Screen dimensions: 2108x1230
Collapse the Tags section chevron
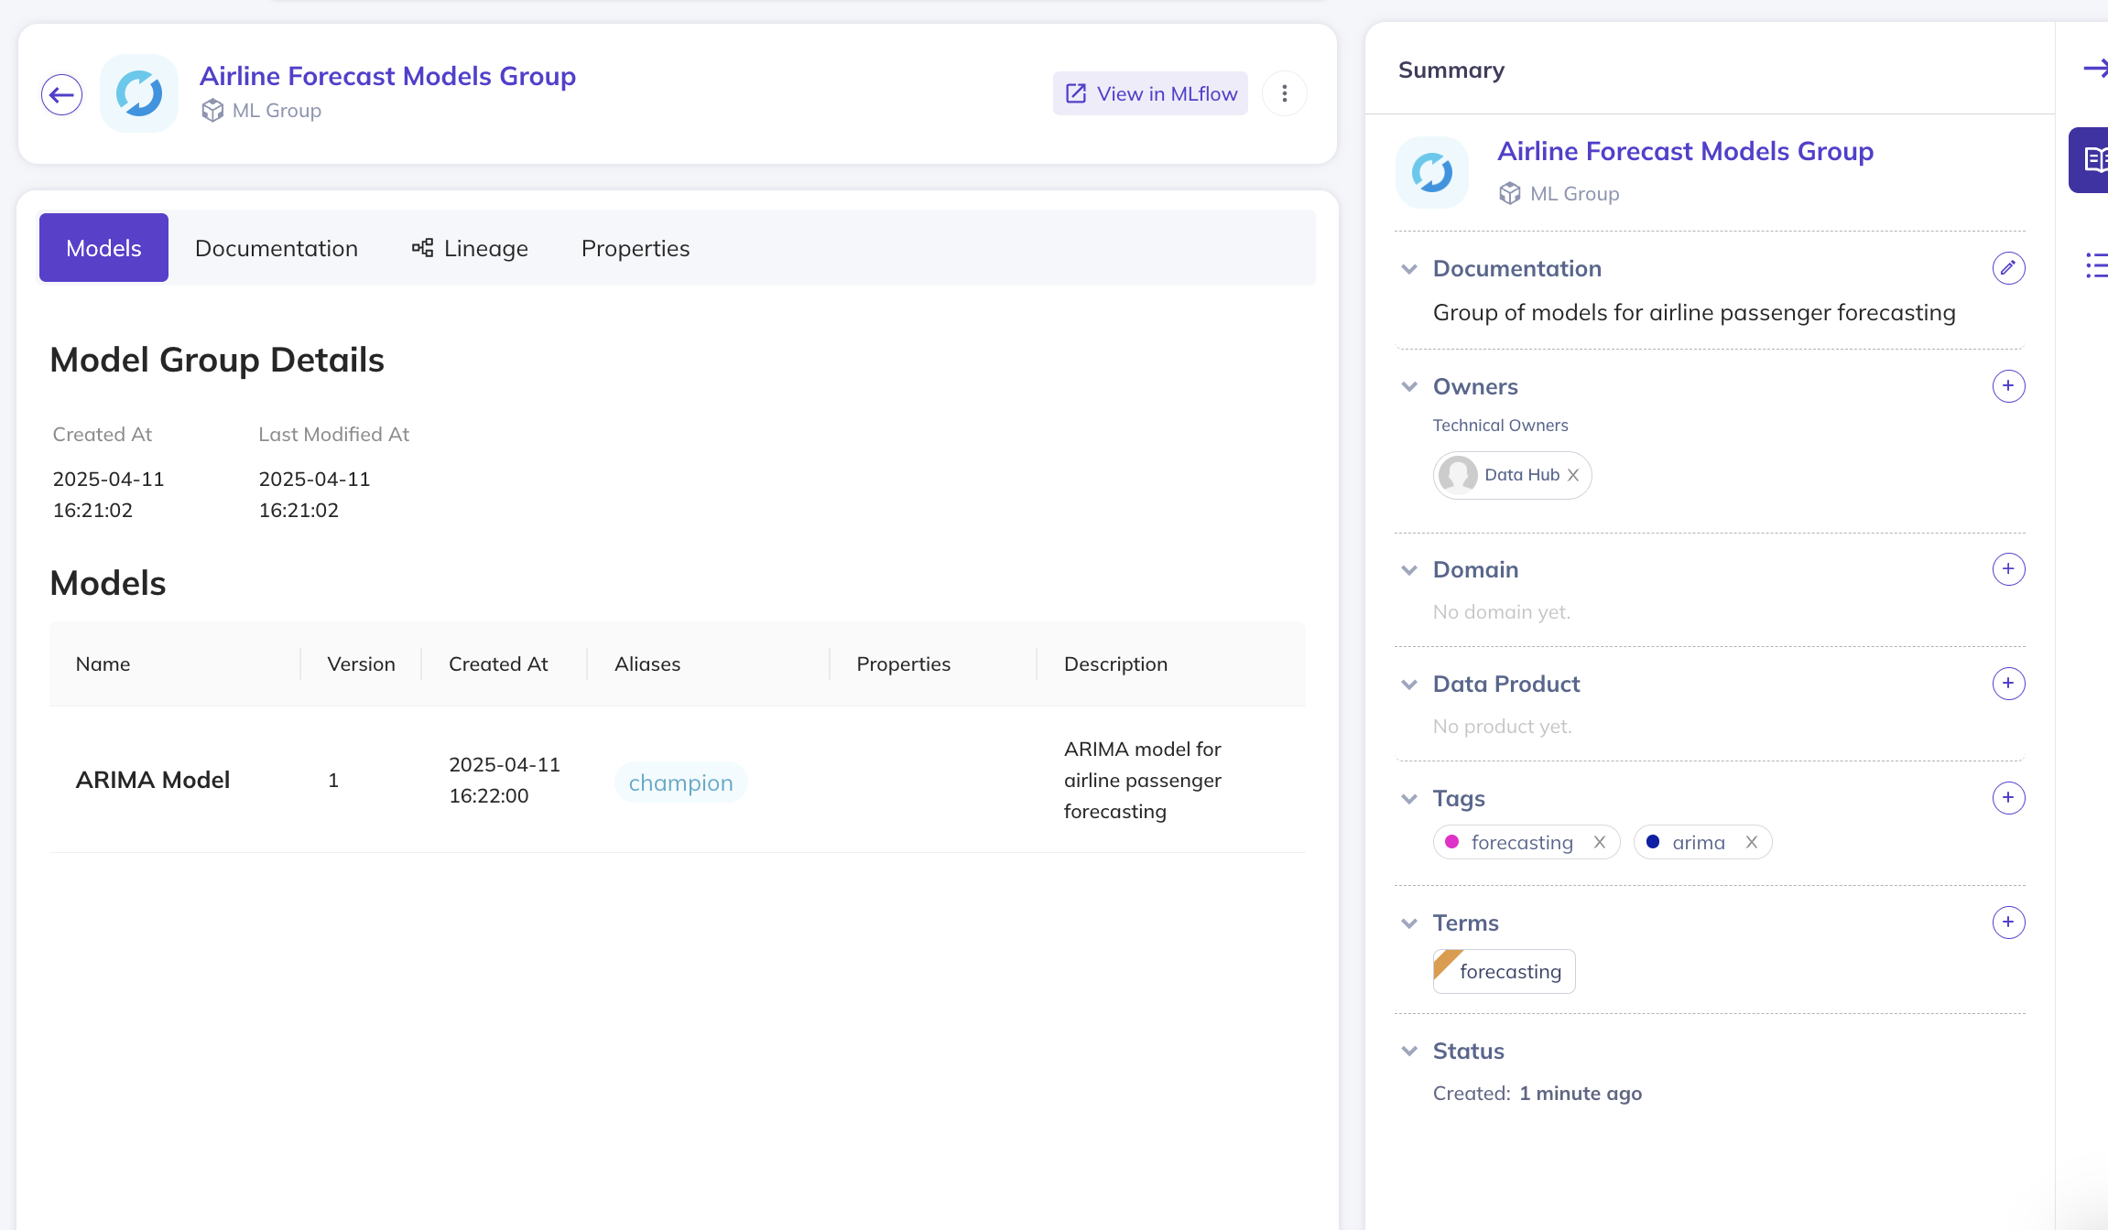click(1409, 799)
